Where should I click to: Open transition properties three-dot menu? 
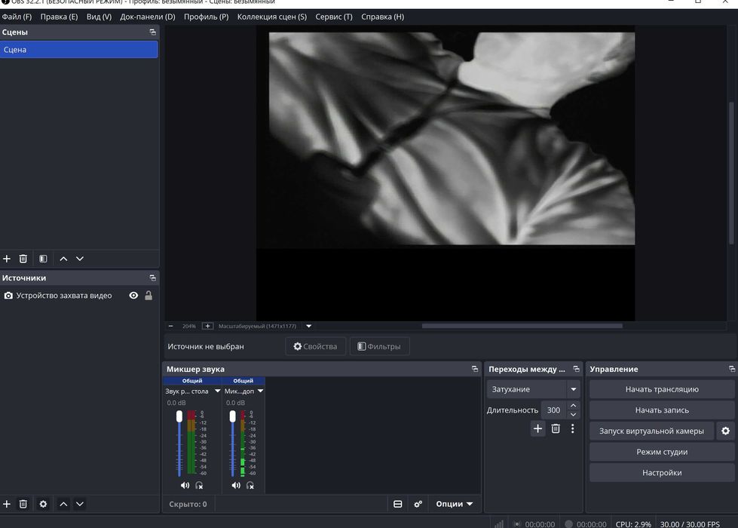click(572, 428)
